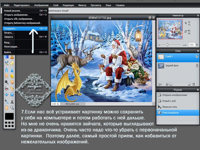Zoom in icon in Navigator panel
Image resolution: width=200 pixels, height=150 pixels.
tap(185, 45)
